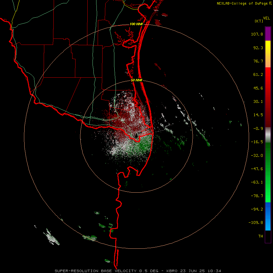The width and height of the screenshot is (273, 273).
Task: Click the [KT] units label
Action: [259, 21]
